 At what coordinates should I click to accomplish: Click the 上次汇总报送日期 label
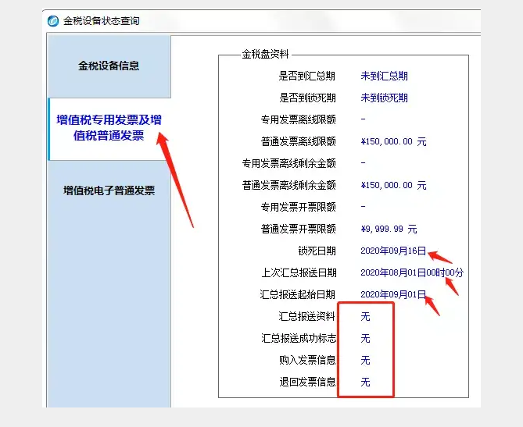point(299,272)
